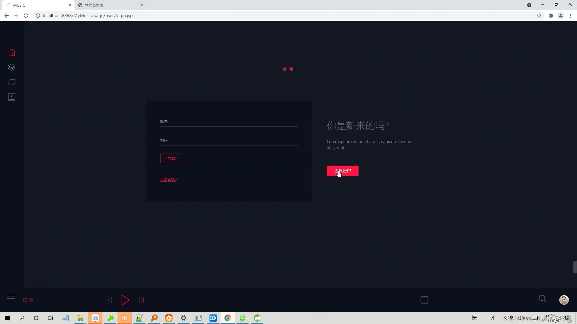Open the playlist queue icon
Screen dimensions: 577x324
point(424,300)
